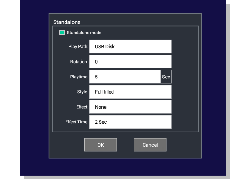Dismiss the dialog with Cancel button
Screen dimensions: 235x179
tap(150, 145)
